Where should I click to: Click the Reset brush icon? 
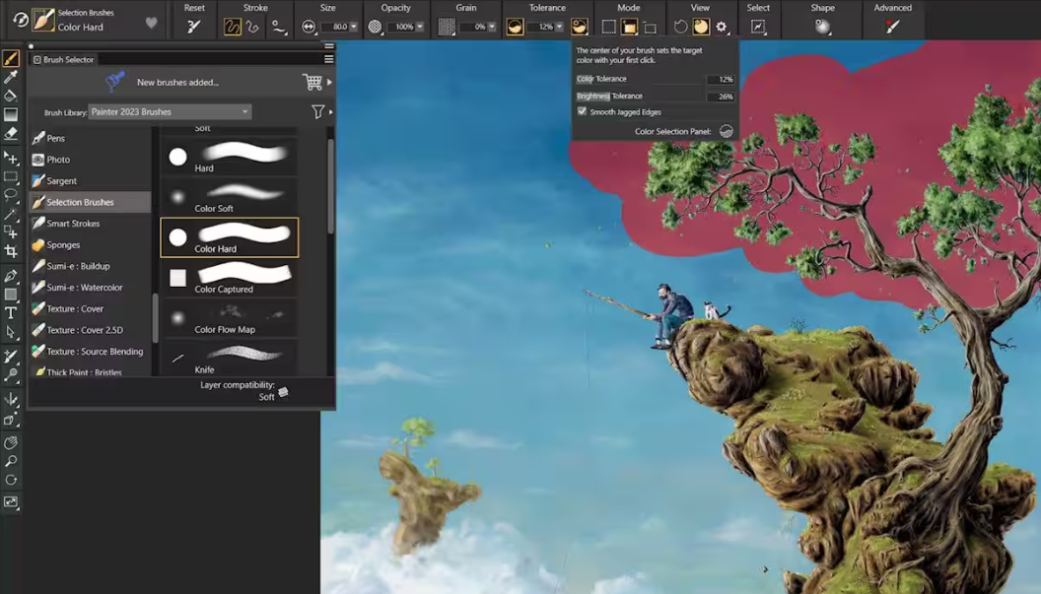click(x=194, y=27)
